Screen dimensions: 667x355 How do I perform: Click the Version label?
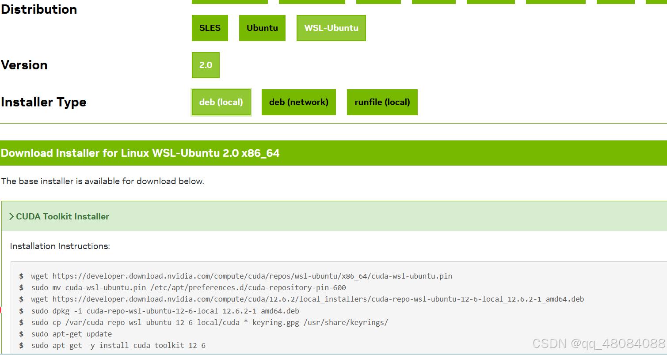pyautogui.click(x=24, y=65)
